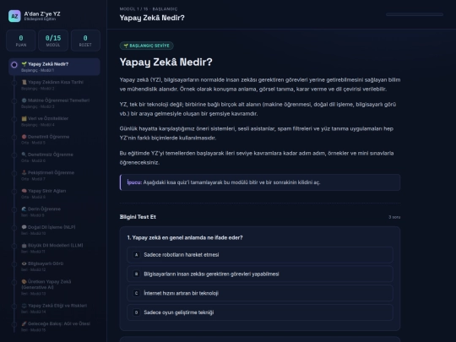Click the target icon of Denetimli Öğrenme

pos(24,137)
